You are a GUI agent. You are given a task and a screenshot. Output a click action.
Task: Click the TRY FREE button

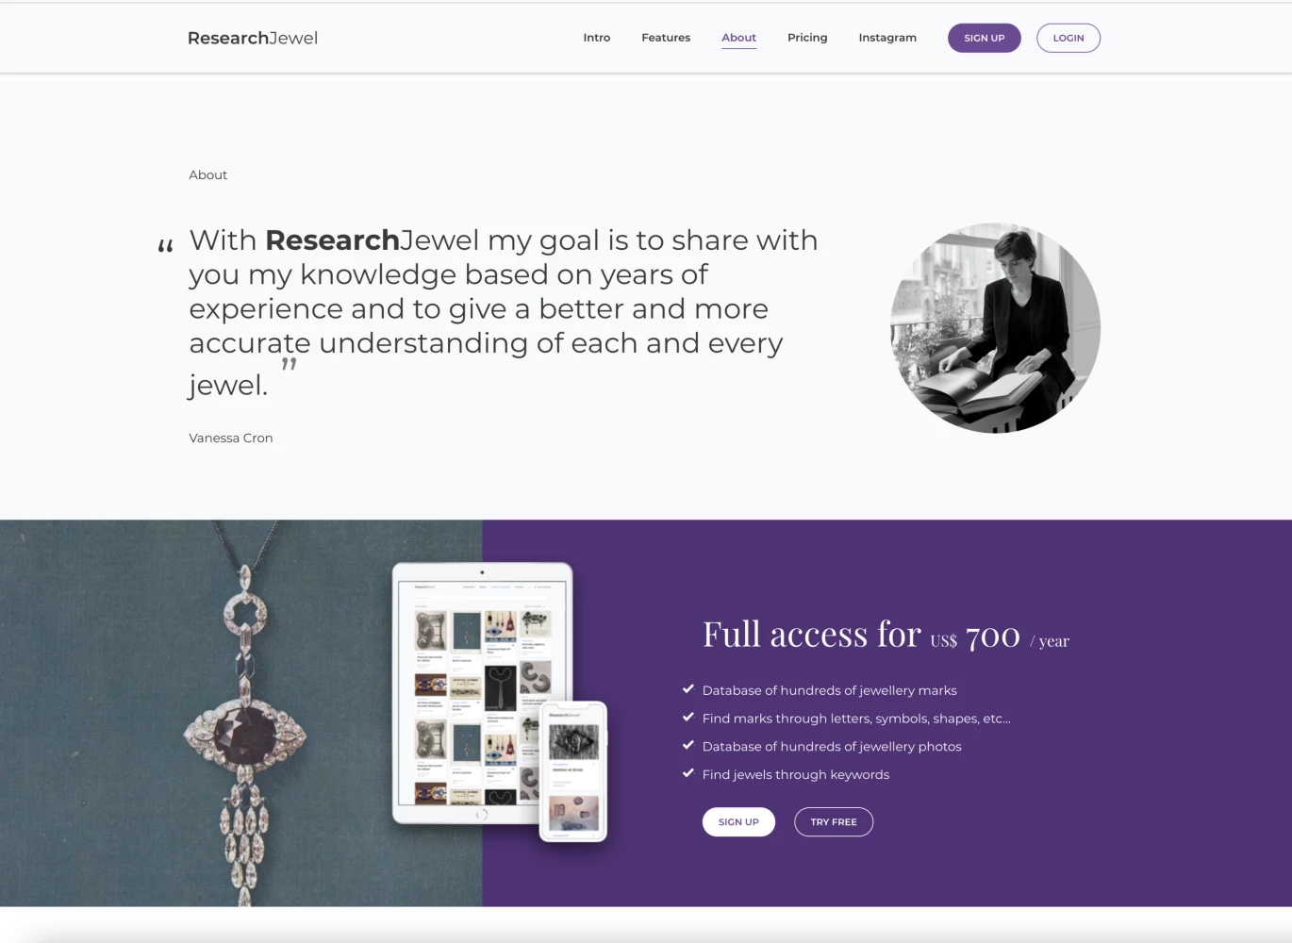[834, 822]
